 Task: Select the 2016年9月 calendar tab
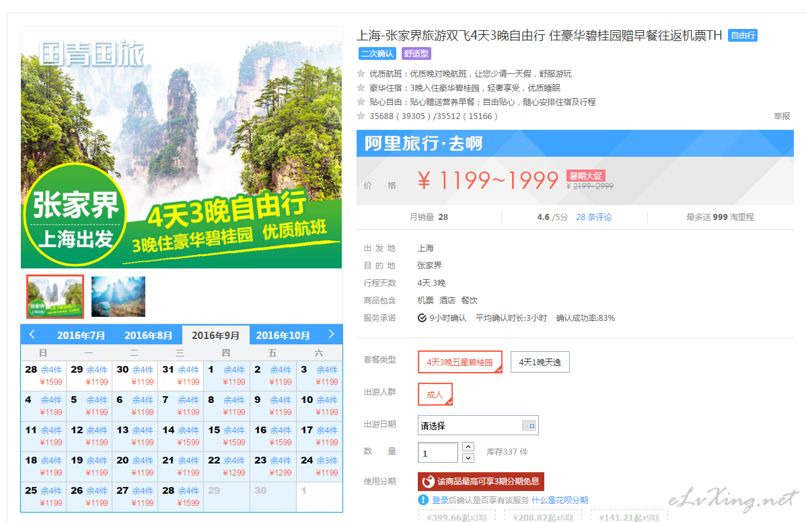(215, 335)
